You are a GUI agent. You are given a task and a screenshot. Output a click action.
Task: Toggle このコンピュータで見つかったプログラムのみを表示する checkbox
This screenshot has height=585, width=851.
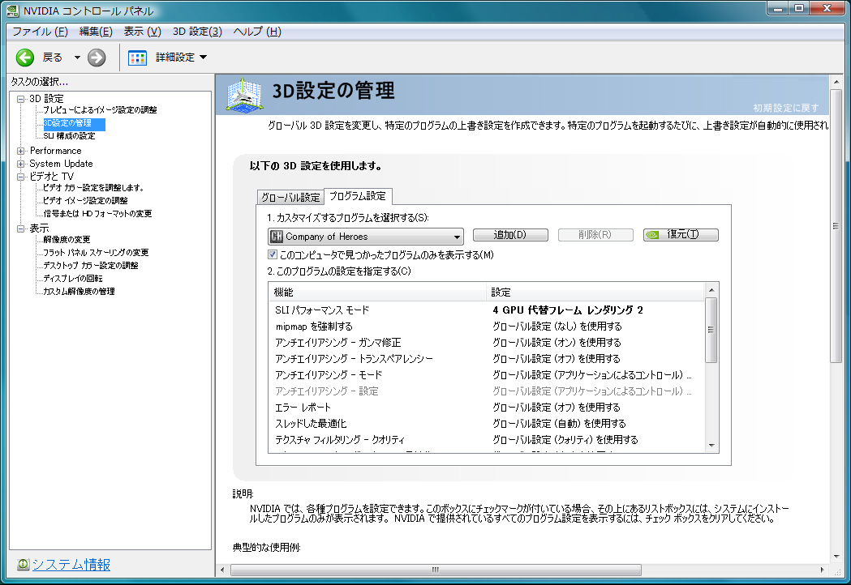[273, 254]
